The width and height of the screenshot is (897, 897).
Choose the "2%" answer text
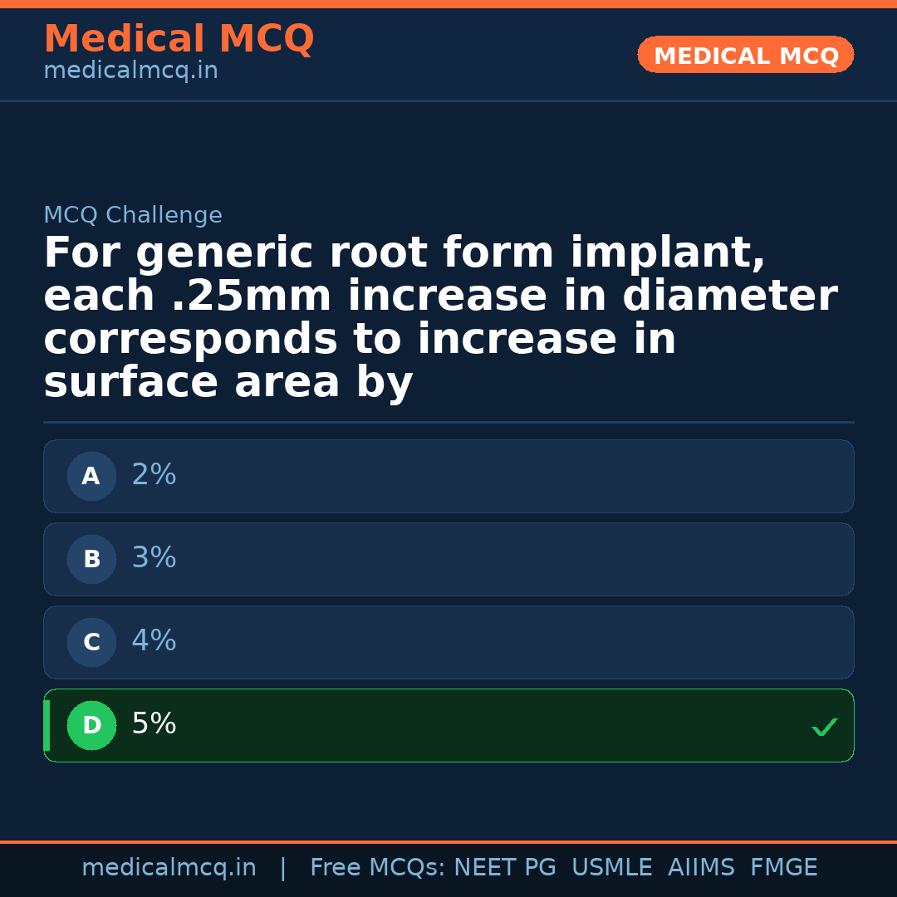pos(154,475)
